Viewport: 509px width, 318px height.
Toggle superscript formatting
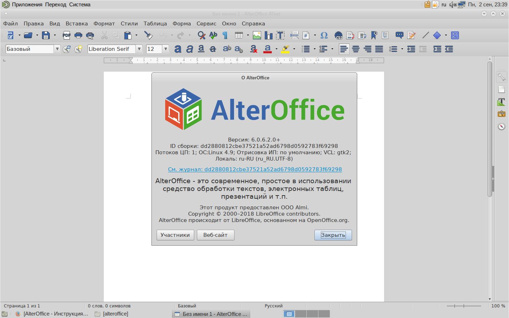(x=227, y=49)
